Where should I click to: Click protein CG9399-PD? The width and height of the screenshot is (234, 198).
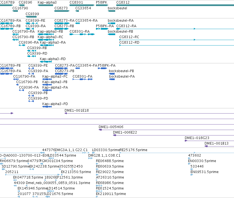coord(38,98)
